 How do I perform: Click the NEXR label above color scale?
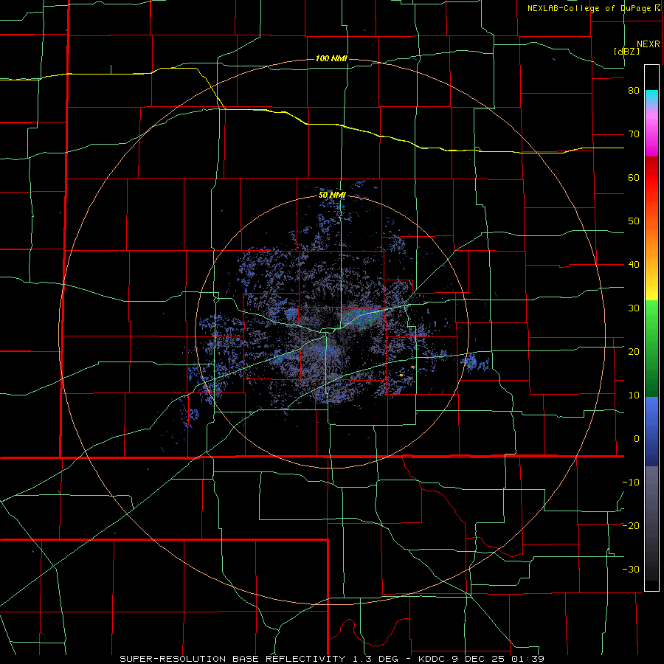coord(649,44)
